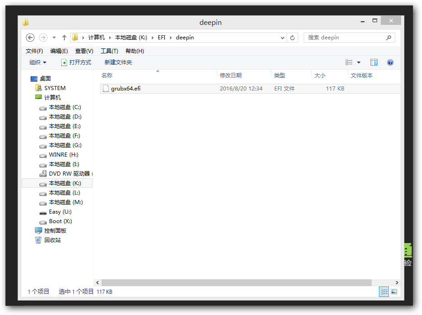The height and width of the screenshot is (315, 422).
Task: Click the scroll right arrow
Action: point(397,282)
